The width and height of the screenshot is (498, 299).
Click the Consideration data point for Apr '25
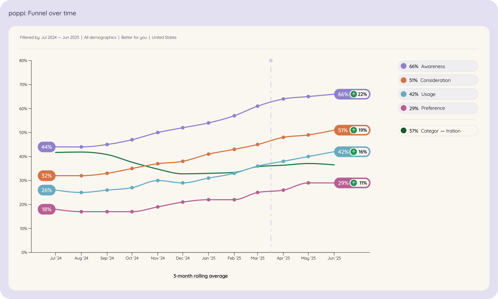click(x=283, y=137)
